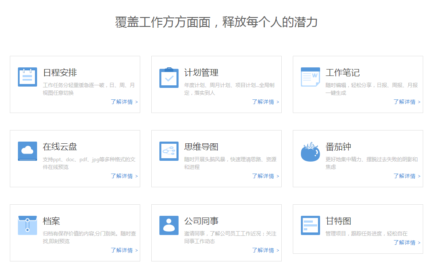Select the 思维导图 feature card
The width and height of the screenshot is (433, 264).
(x=216, y=158)
